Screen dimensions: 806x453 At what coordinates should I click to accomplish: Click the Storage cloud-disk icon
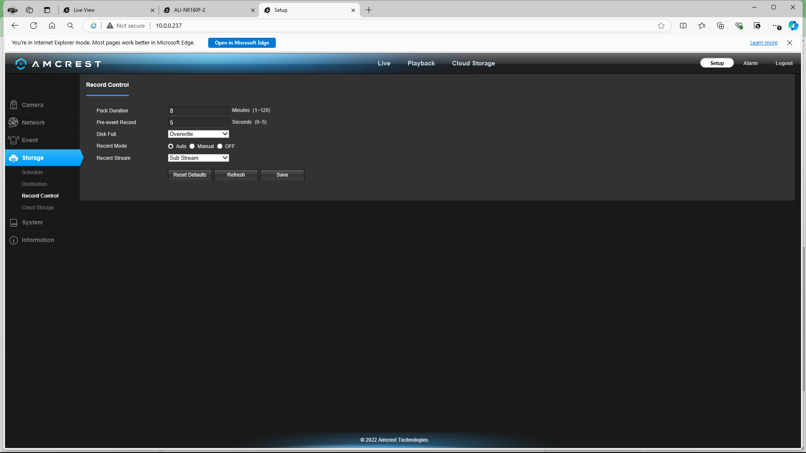(13, 158)
